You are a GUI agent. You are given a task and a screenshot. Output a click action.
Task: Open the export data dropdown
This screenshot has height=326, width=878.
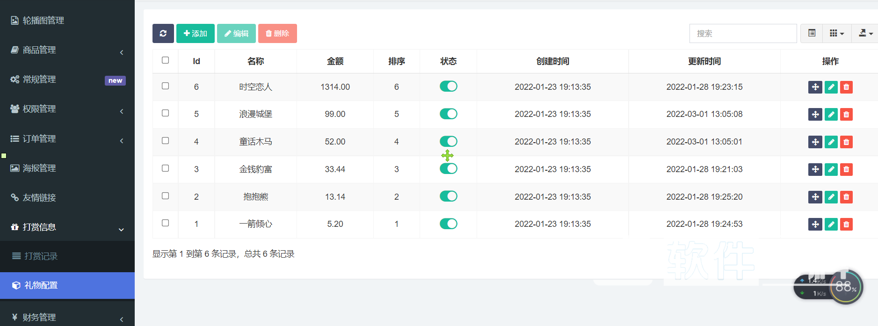[865, 33]
